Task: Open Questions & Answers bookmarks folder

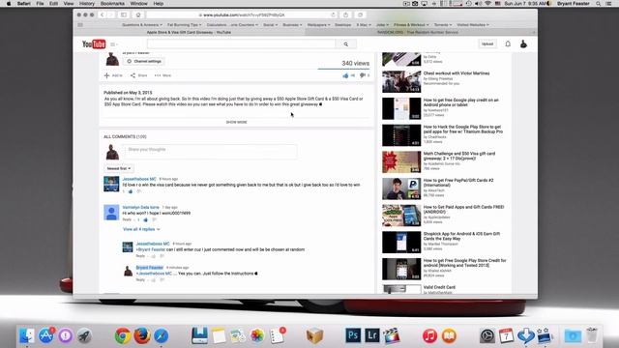Action: click(142, 25)
